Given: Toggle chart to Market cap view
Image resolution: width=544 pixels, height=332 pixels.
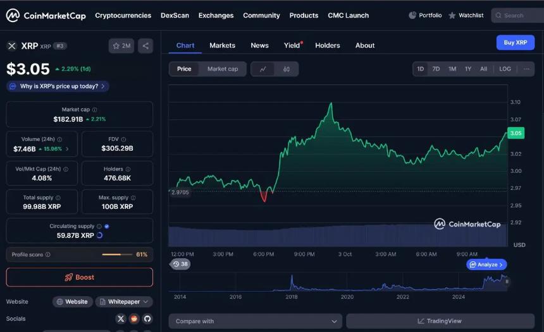Looking at the screenshot, I should (223, 69).
